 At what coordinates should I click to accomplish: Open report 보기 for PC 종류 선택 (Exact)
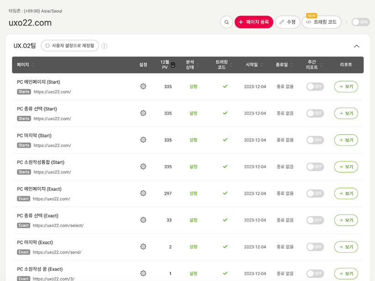pyautogui.click(x=346, y=220)
